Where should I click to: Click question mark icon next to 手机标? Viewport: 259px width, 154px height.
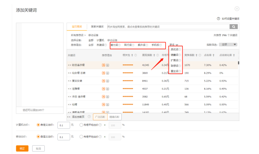pos(161,45)
